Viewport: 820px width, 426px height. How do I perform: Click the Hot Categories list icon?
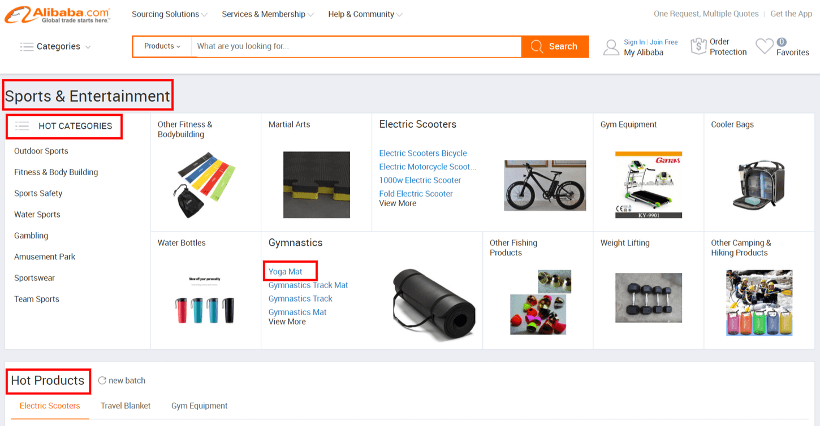[x=22, y=126]
